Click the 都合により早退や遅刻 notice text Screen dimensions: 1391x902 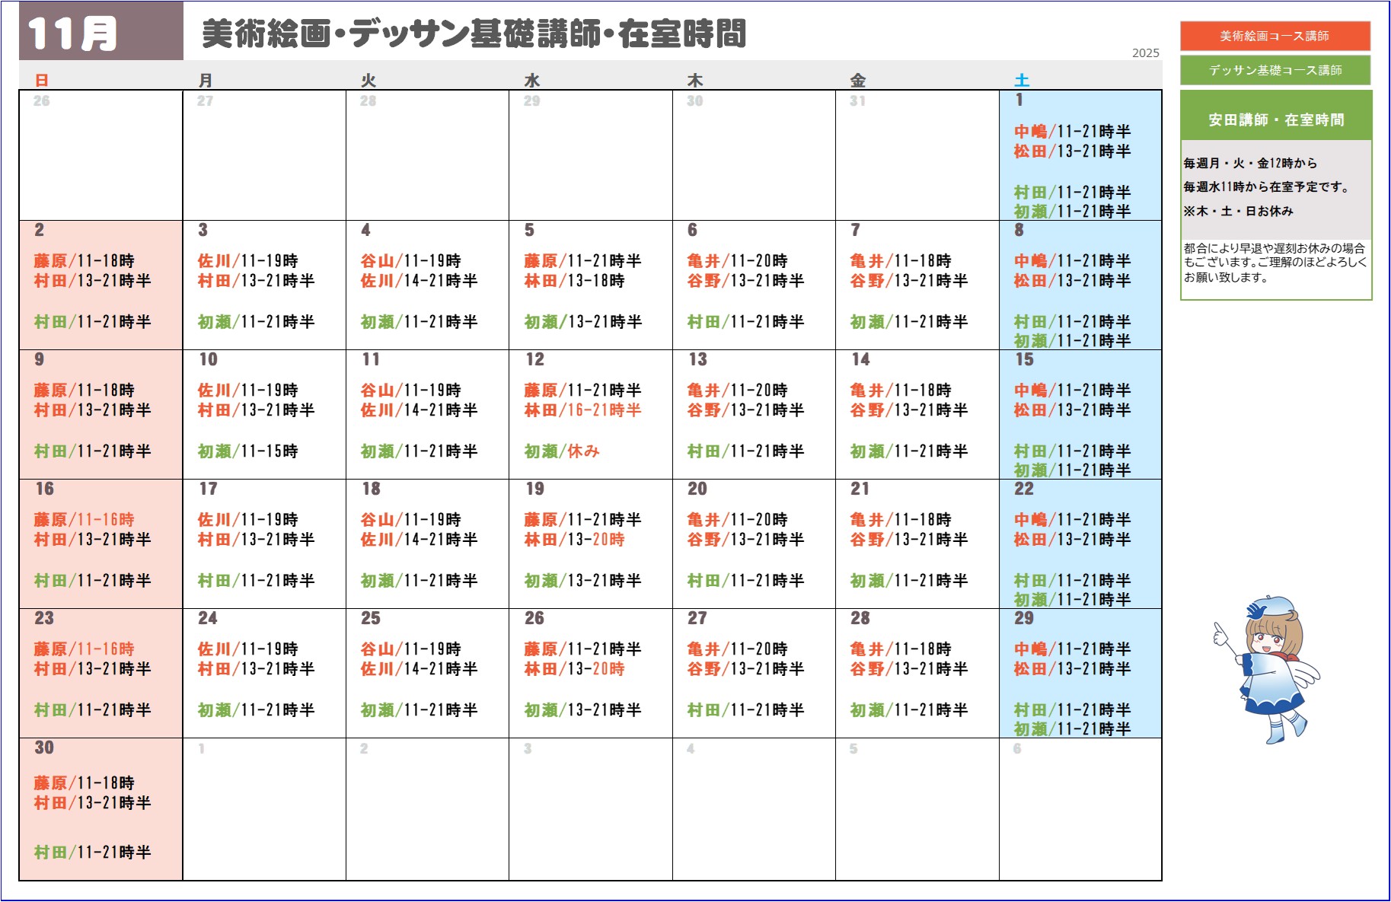[1275, 263]
